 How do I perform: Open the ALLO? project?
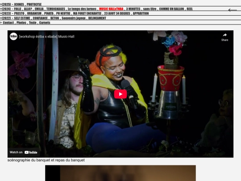tap(28, 9)
